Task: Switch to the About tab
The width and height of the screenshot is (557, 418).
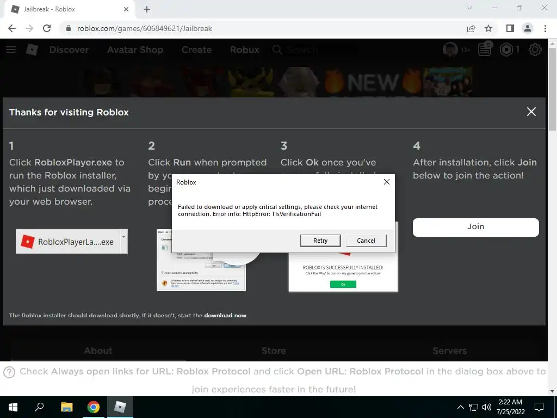Action: point(98,351)
